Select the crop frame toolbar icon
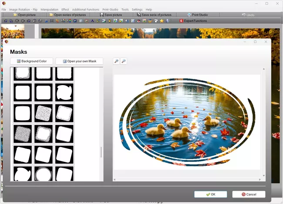 pyautogui.click(x=52, y=21)
